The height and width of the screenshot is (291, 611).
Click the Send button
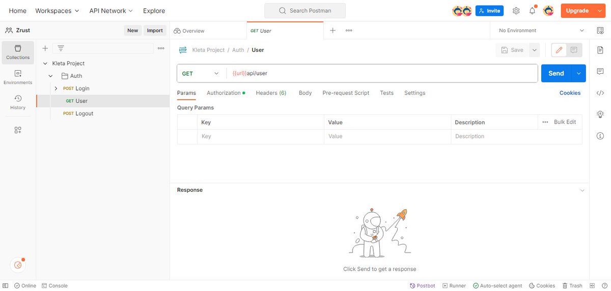[556, 73]
